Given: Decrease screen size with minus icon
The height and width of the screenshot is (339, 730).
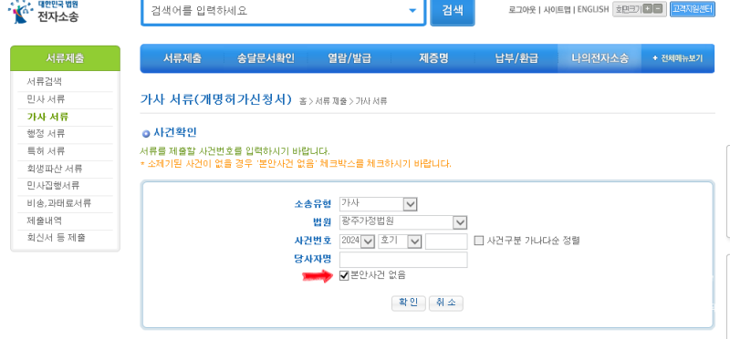Looking at the screenshot, I should [657, 9].
